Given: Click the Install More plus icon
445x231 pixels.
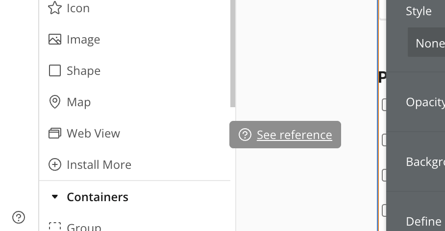Looking at the screenshot, I should [x=55, y=164].
